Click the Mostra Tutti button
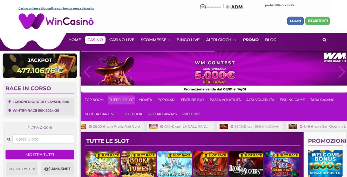The image size is (347, 177). [x=40, y=155]
